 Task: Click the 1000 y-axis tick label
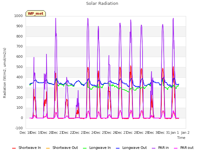click(x=19, y=16)
